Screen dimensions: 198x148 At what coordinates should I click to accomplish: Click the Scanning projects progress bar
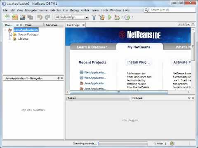click(x=123, y=143)
